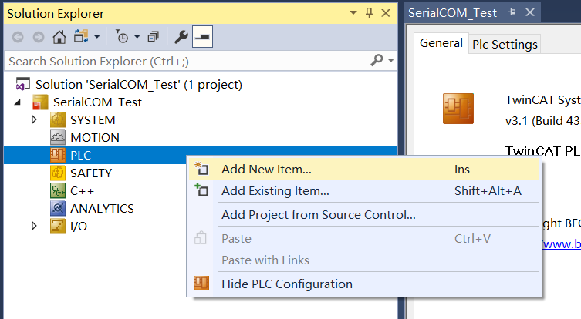Image resolution: width=581 pixels, height=319 pixels.
Task: Select the MOTION node icon
Action: click(x=58, y=137)
